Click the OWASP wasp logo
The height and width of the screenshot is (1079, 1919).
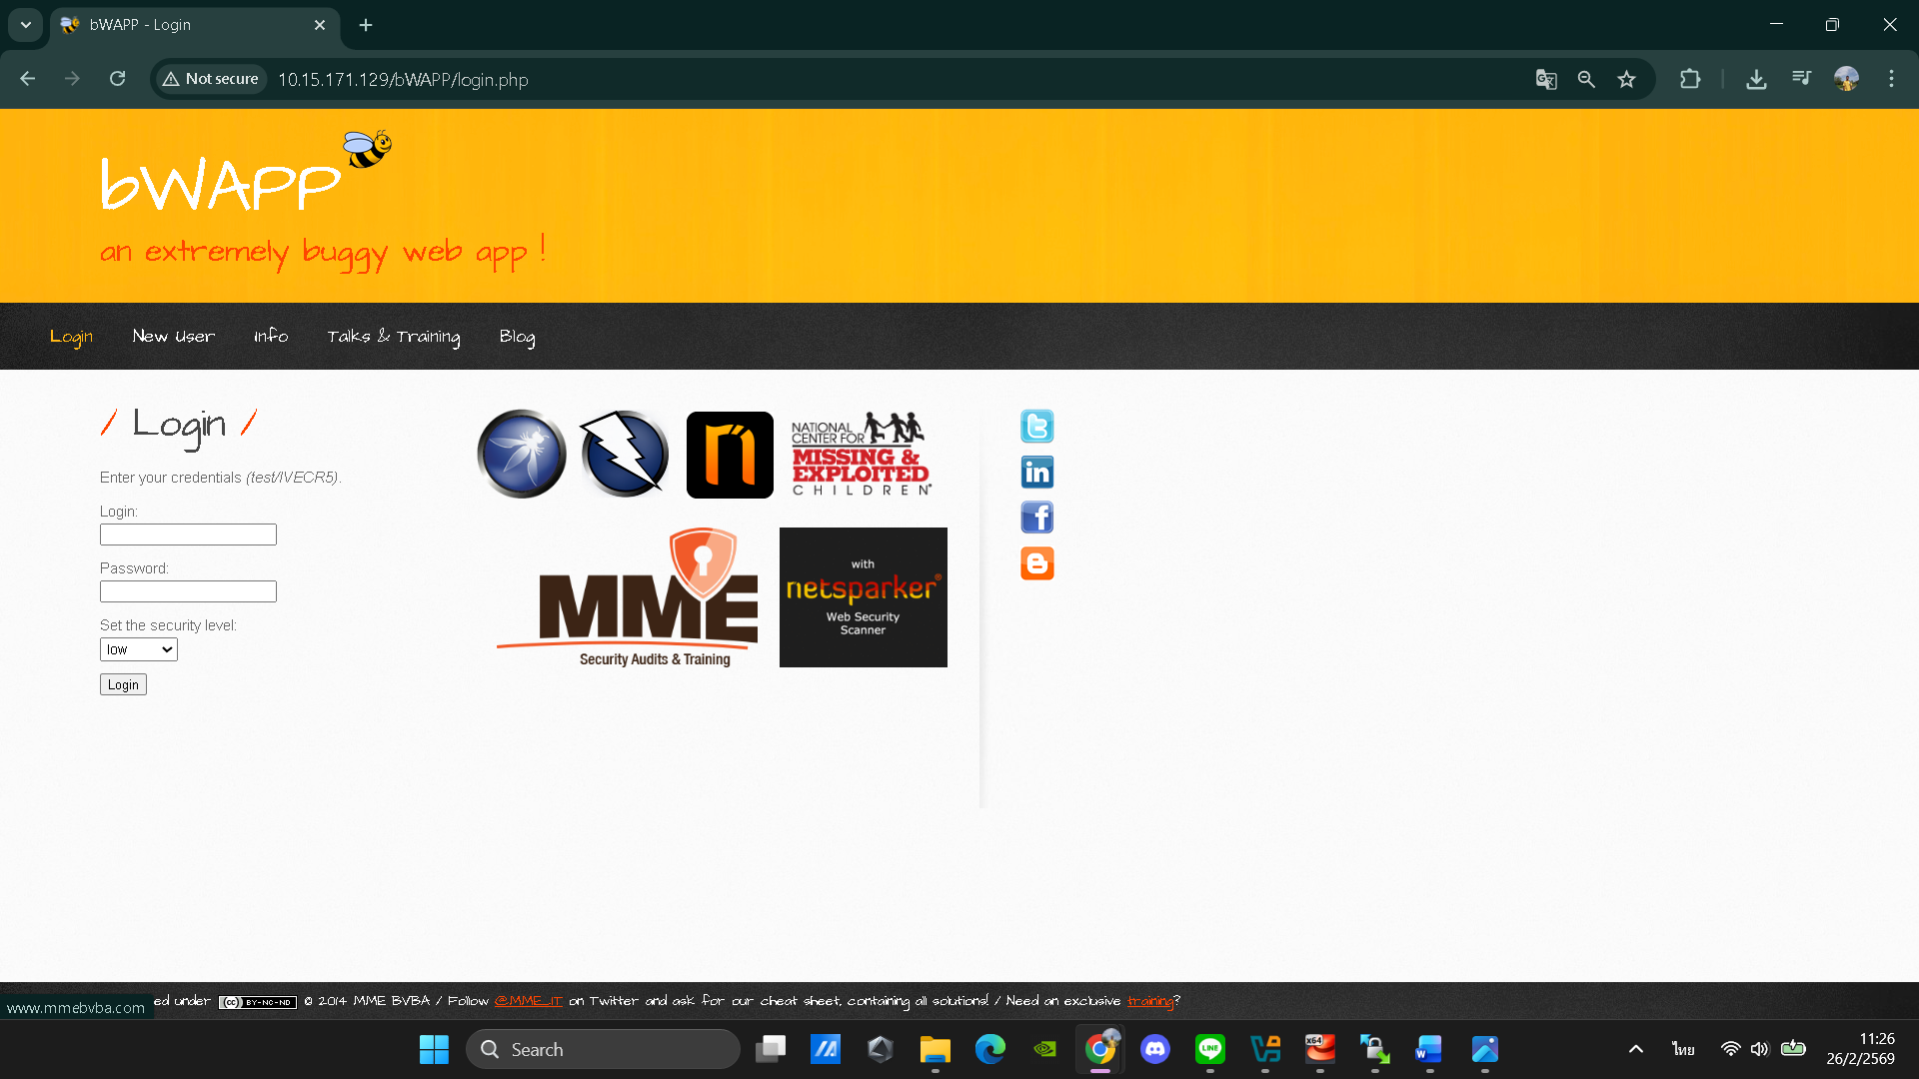coord(521,455)
